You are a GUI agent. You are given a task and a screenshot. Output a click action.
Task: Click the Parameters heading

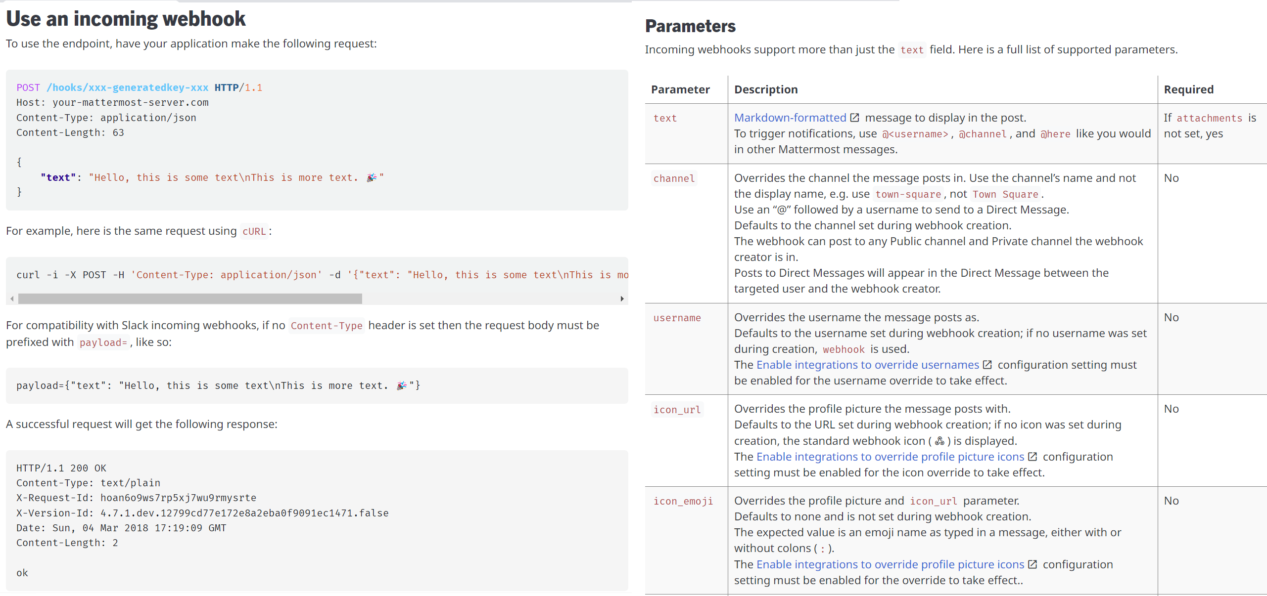(690, 26)
